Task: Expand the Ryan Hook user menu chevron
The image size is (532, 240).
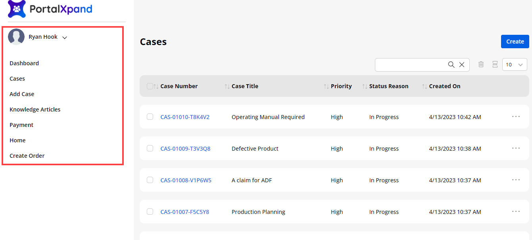Action: tap(65, 38)
